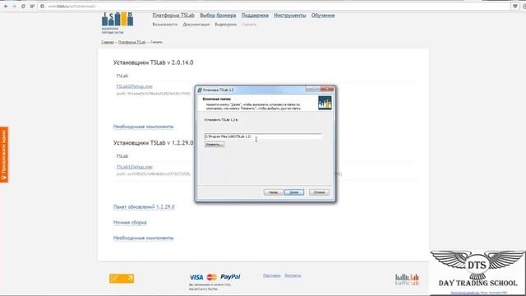
Task: Click the shield icon at the address bar's right end
Action: 515,6
